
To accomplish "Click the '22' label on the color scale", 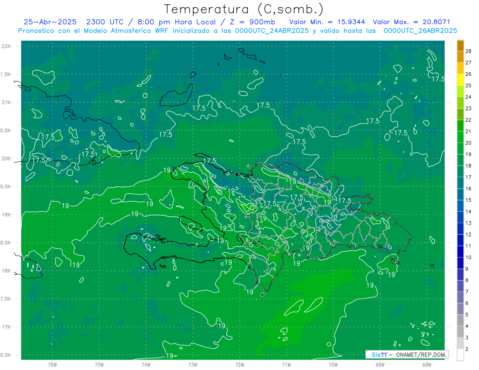I will pyautogui.click(x=469, y=120).
